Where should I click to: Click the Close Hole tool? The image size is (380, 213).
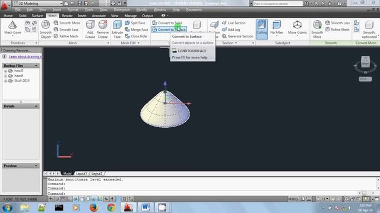tap(136, 36)
